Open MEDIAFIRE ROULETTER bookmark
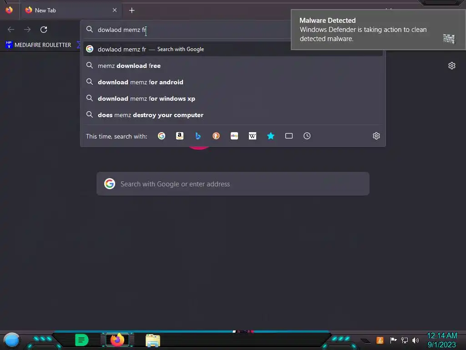The height and width of the screenshot is (350, 466). click(x=38, y=45)
